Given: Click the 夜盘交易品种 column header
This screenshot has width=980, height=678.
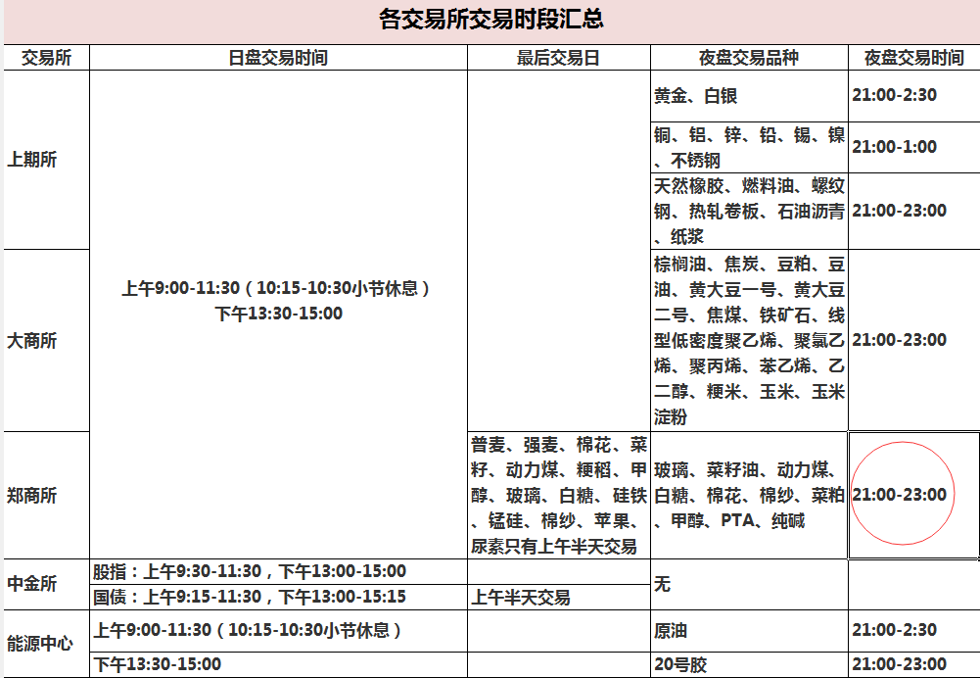Looking at the screenshot, I should pyautogui.click(x=749, y=58).
